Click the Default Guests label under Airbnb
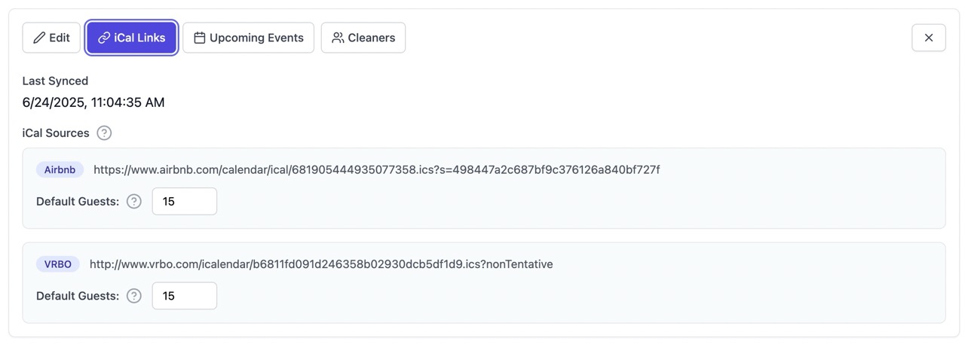 [78, 202]
